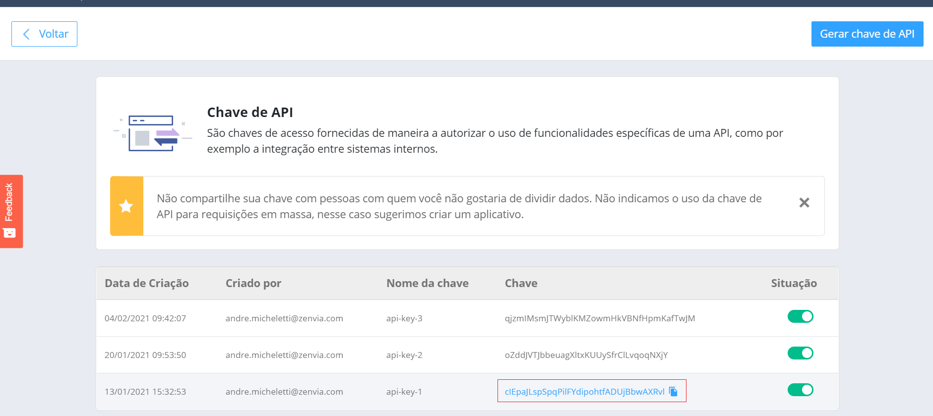Screen dimensions: 933x416
Task: Open the Feedback smiley side tab
Action: [x=11, y=211]
